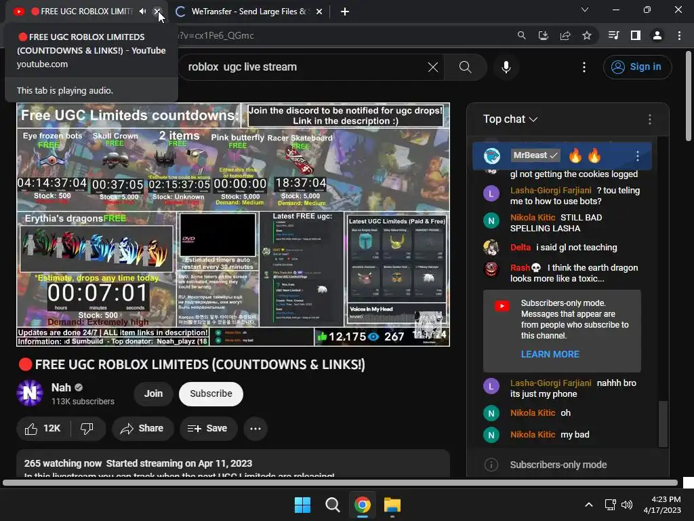Open options for the MrBeast pinned message
694x521 pixels.
[x=637, y=155]
